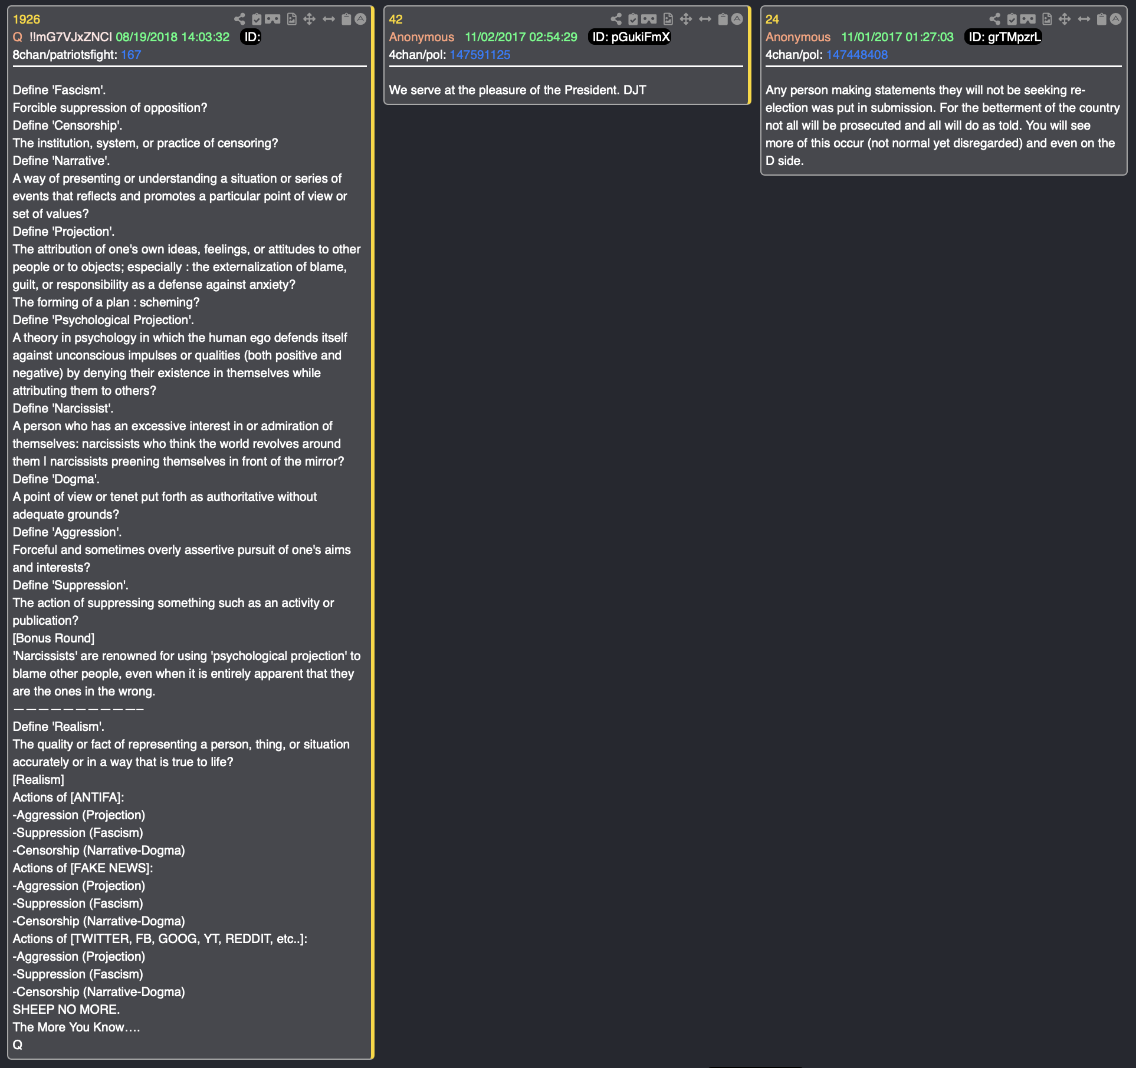Click the '8chan/patriotsfight:' board label

coord(65,55)
